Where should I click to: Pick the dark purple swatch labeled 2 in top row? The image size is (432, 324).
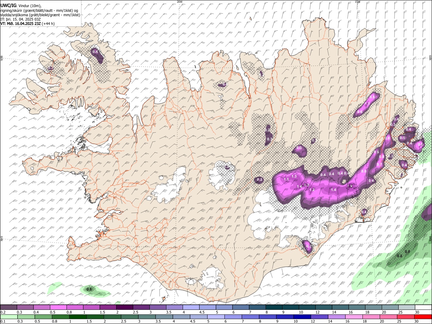pyautogui.click(x=125, y=307)
